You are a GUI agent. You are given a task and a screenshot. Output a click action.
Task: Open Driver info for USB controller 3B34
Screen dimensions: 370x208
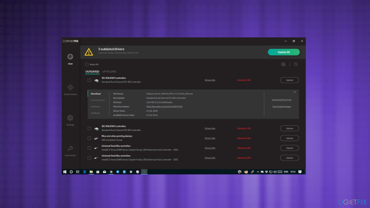click(x=210, y=148)
